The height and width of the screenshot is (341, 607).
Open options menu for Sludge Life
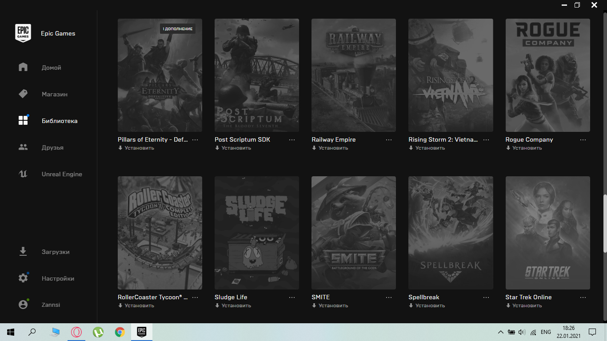point(292,297)
